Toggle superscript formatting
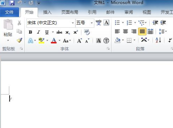The width and height of the screenshot is (173, 128). (76, 32)
